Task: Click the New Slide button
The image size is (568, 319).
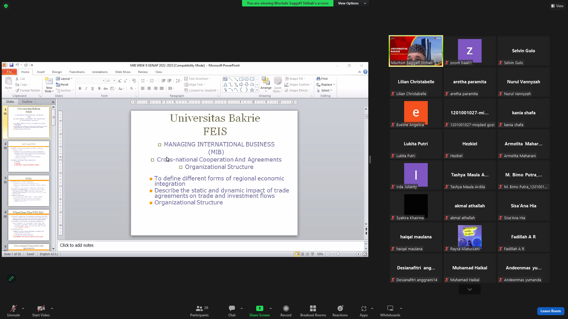Action: point(49,85)
